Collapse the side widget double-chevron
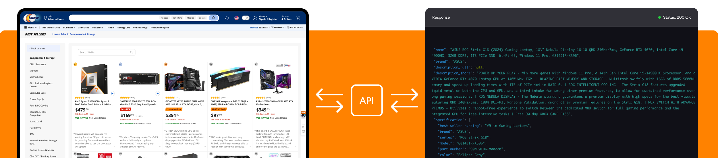Image resolution: width=718 pixels, height=158 pixels. click(303, 121)
